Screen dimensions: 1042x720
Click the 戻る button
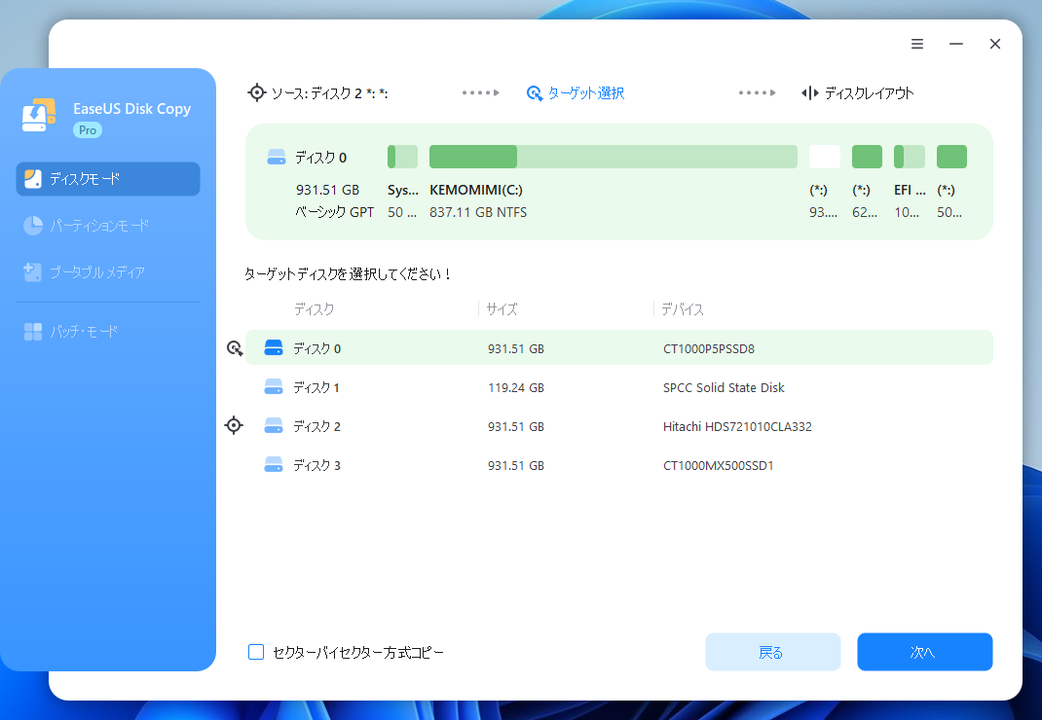772,652
